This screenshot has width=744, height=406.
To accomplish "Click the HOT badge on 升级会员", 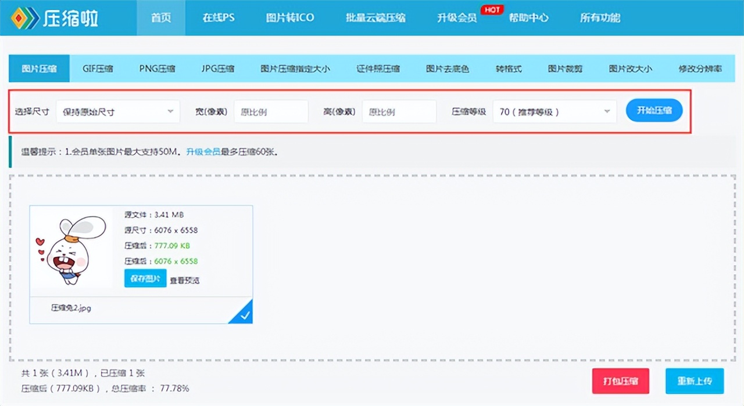I will pyautogui.click(x=492, y=9).
